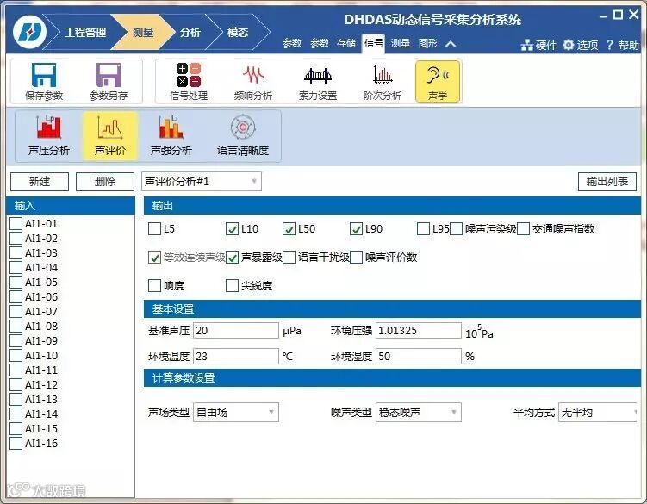The height and width of the screenshot is (504, 647).
Task: Collapse the ribbon with the up chevron
Action: point(451,43)
